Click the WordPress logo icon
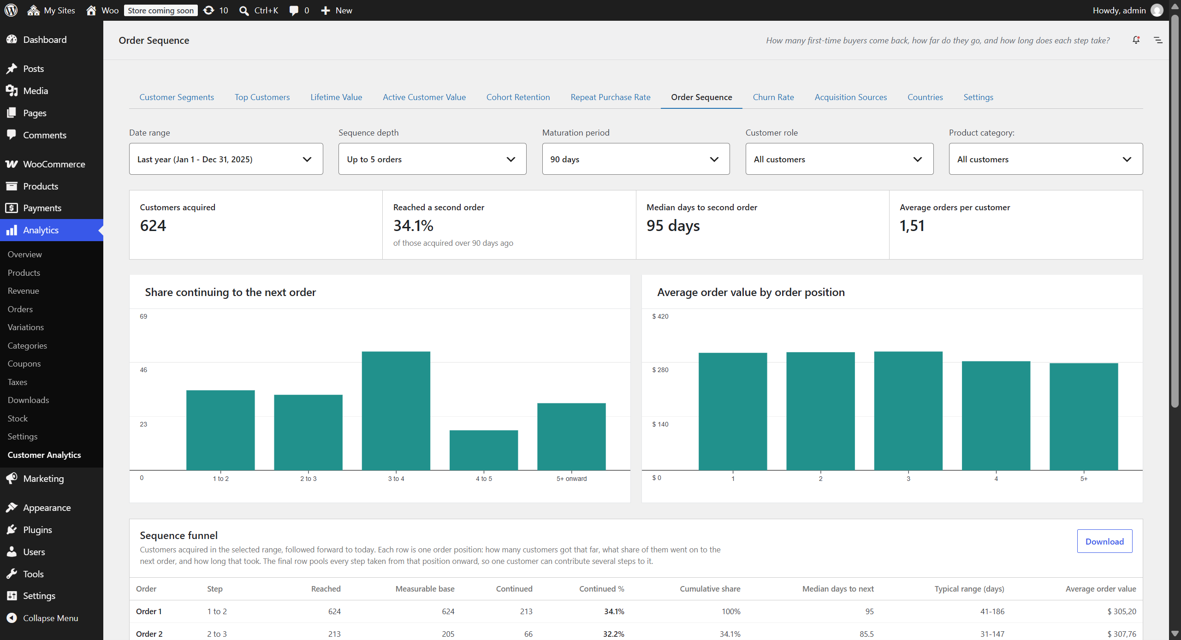The width and height of the screenshot is (1181, 640). pos(11,10)
